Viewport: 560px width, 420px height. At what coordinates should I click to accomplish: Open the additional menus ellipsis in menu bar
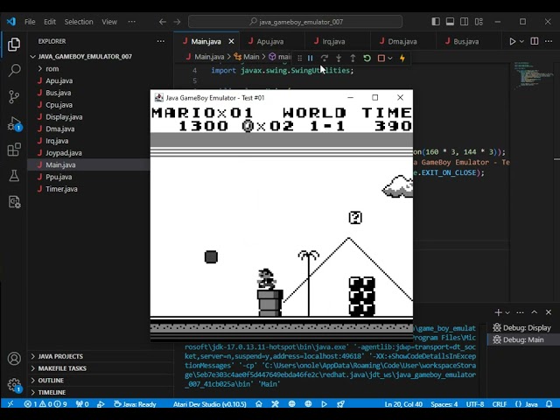pos(132,22)
